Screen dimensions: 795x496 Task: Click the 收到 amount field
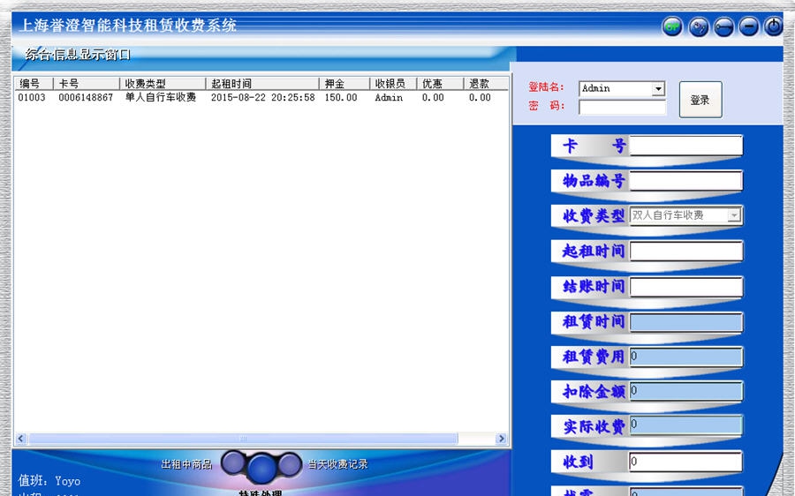pyautogui.click(x=686, y=462)
